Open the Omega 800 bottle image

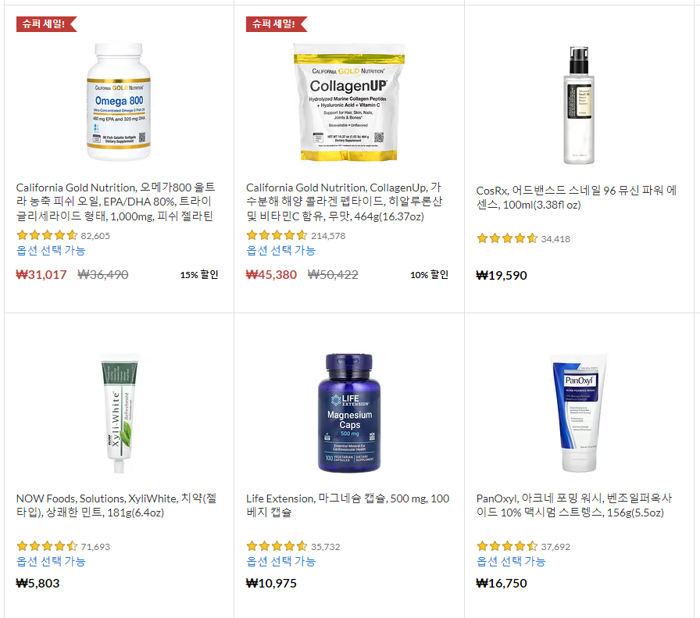click(119, 102)
